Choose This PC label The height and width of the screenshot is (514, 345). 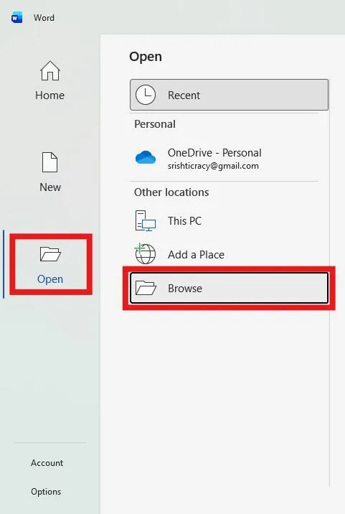pyautogui.click(x=184, y=221)
